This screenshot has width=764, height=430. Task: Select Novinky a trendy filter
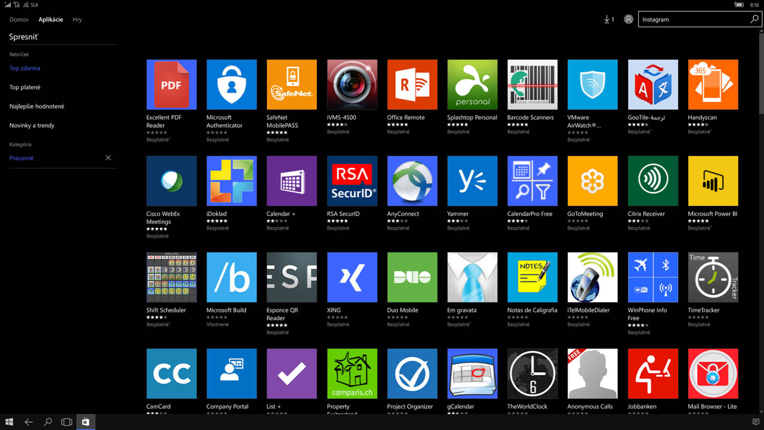coord(32,125)
